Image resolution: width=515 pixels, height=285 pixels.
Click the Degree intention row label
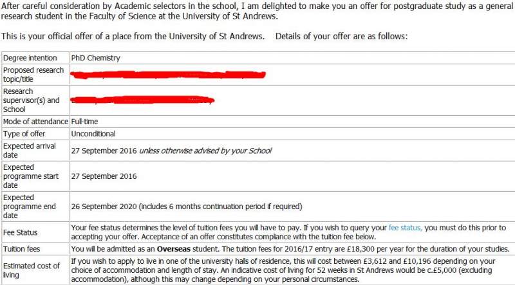(x=30, y=58)
